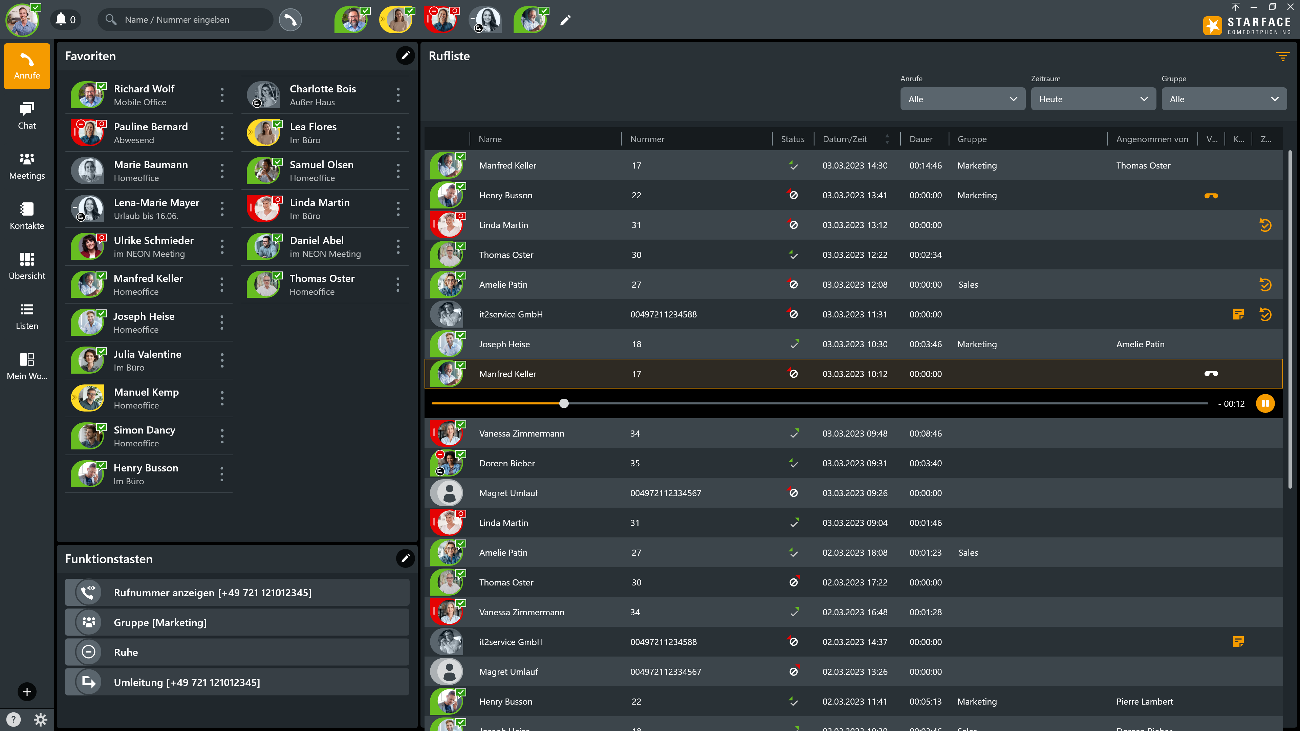Screen dimensions: 1300x731
Task: Click the Rufliste filter icon
Action: tap(1282, 57)
